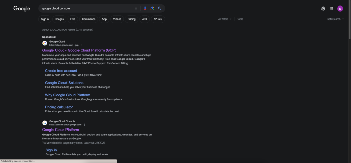Open the Pricing calculator sitelink
The height and width of the screenshot is (163, 351).
(x=59, y=107)
